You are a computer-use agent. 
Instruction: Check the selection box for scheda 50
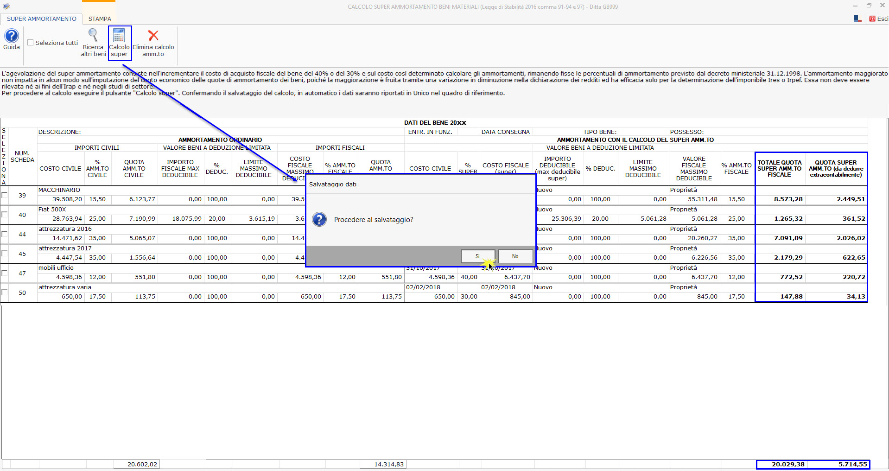click(5, 293)
